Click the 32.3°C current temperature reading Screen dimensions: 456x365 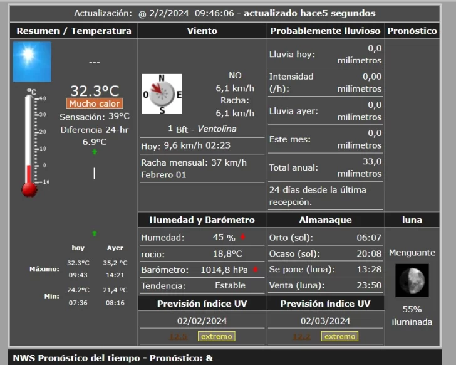tap(95, 90)
